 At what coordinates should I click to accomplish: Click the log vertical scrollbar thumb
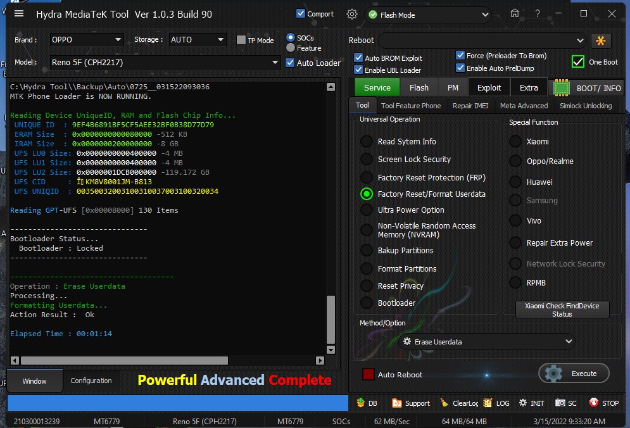(331, 320)
